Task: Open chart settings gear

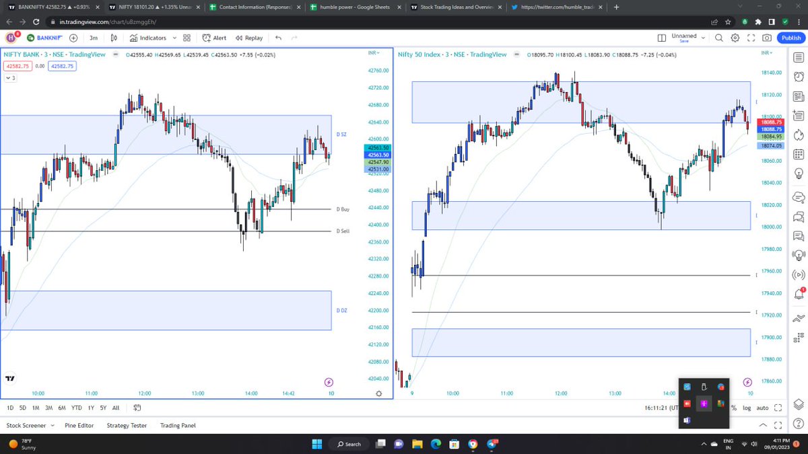Action: coord(735,38)
